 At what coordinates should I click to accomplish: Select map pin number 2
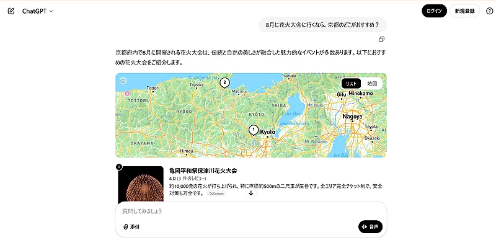pos(224,83)
